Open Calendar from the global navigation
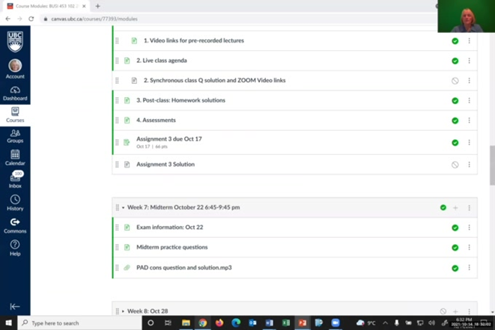Viewport: 495px width, 330px height. [15, 157]
